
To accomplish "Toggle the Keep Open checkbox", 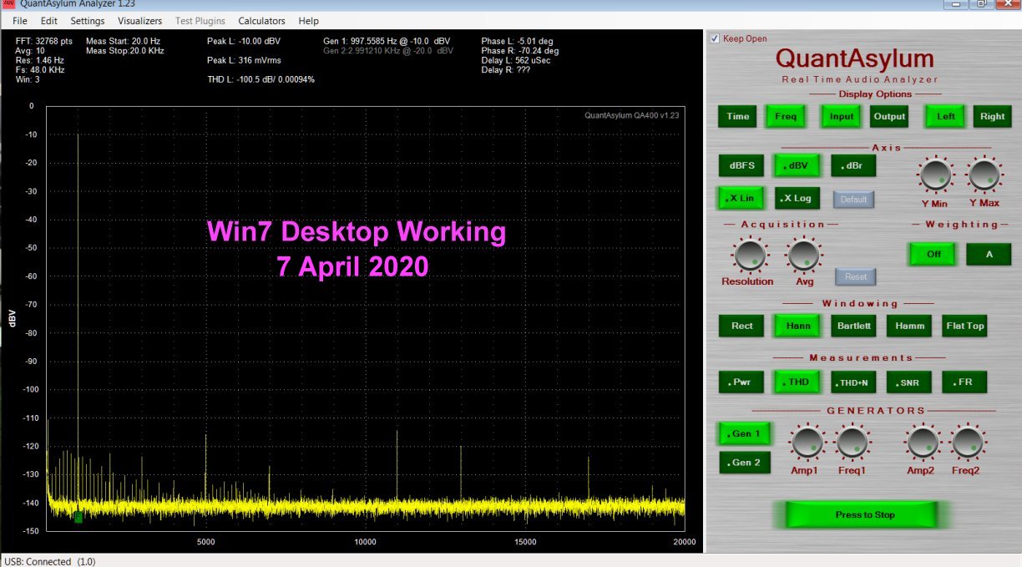I will tap(715, 38).
